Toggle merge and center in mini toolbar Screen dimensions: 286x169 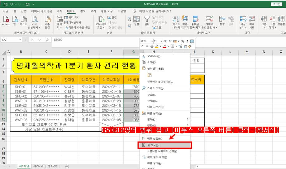pyautogui.click(x=192, y=41)
